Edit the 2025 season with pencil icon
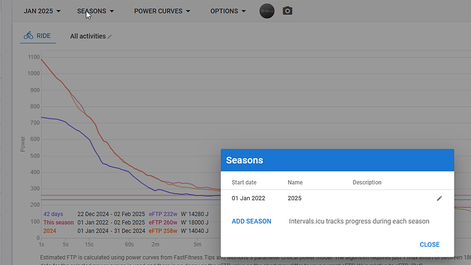471x265 pixels. [x=439, y=198]
